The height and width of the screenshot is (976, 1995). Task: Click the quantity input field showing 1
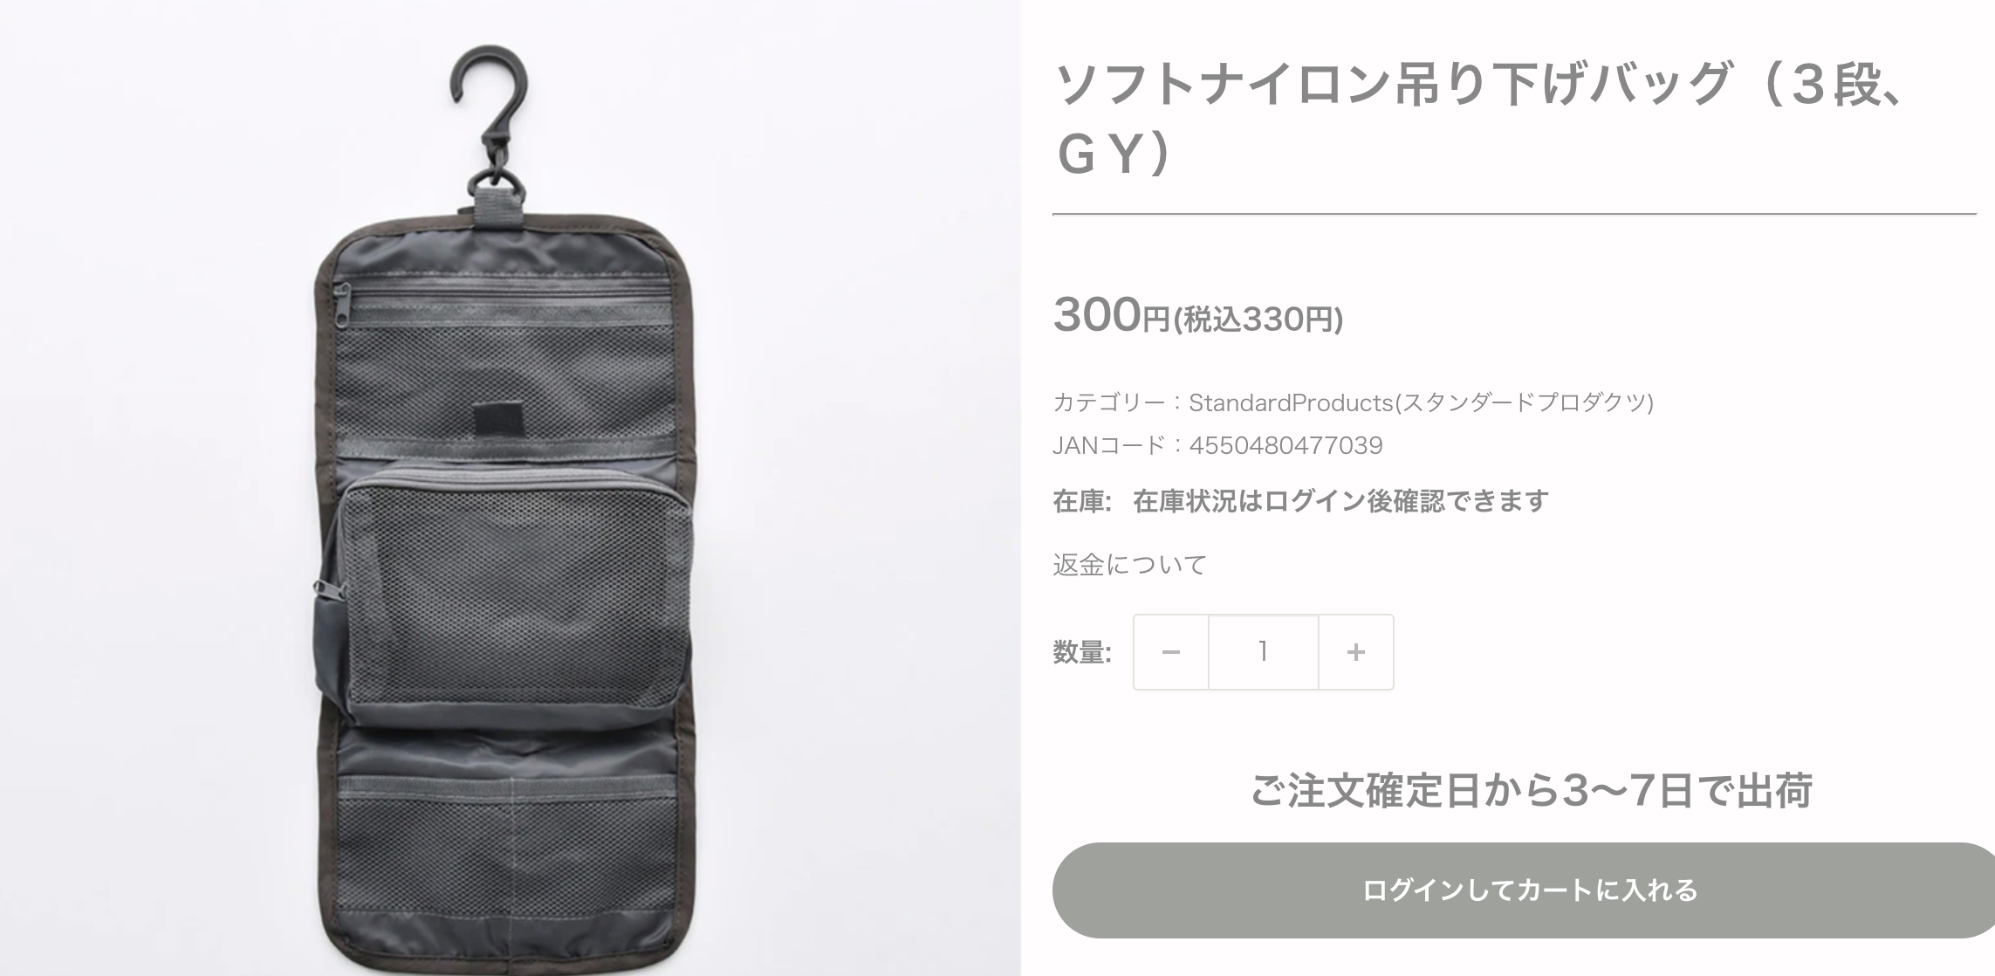click(1263, 652)
